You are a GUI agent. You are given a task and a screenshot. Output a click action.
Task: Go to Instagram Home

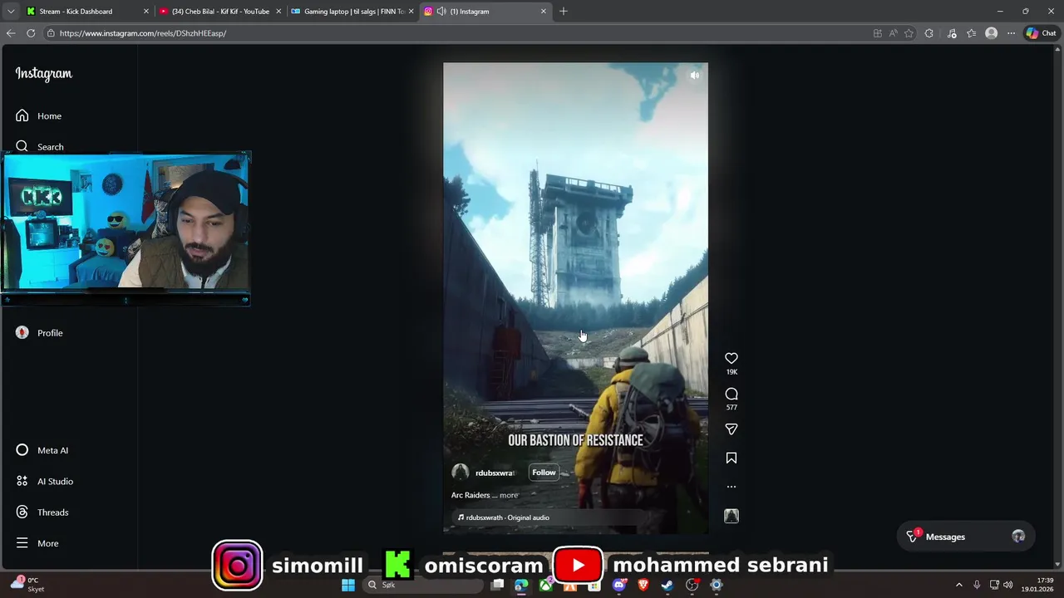tap(39, 116)
